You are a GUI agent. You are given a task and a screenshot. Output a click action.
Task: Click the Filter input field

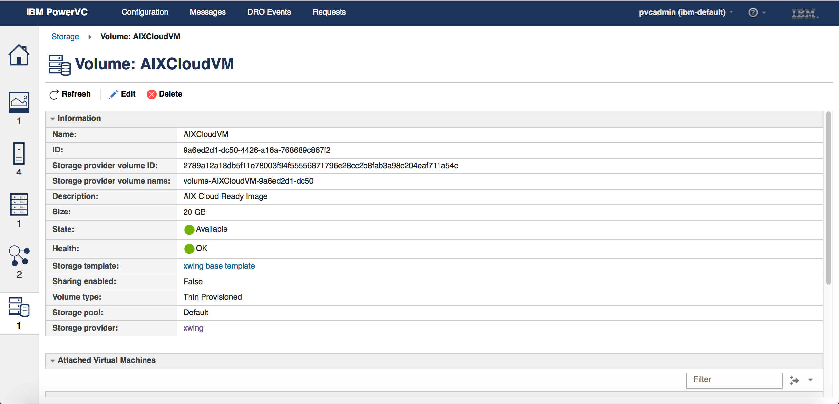coord(734,380)
